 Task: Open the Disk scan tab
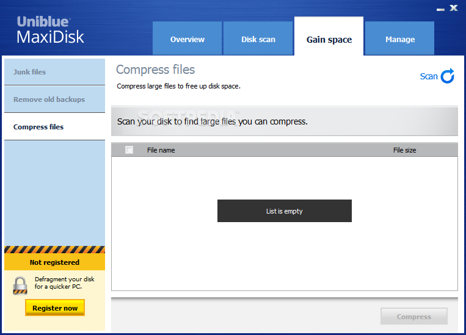click(258, 38)
